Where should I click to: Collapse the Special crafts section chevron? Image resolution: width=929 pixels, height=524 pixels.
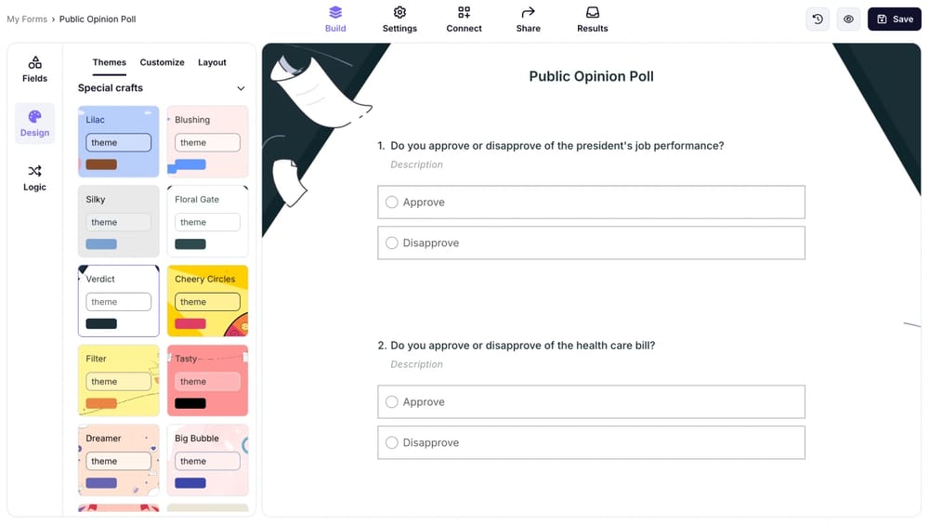[241, 88]
